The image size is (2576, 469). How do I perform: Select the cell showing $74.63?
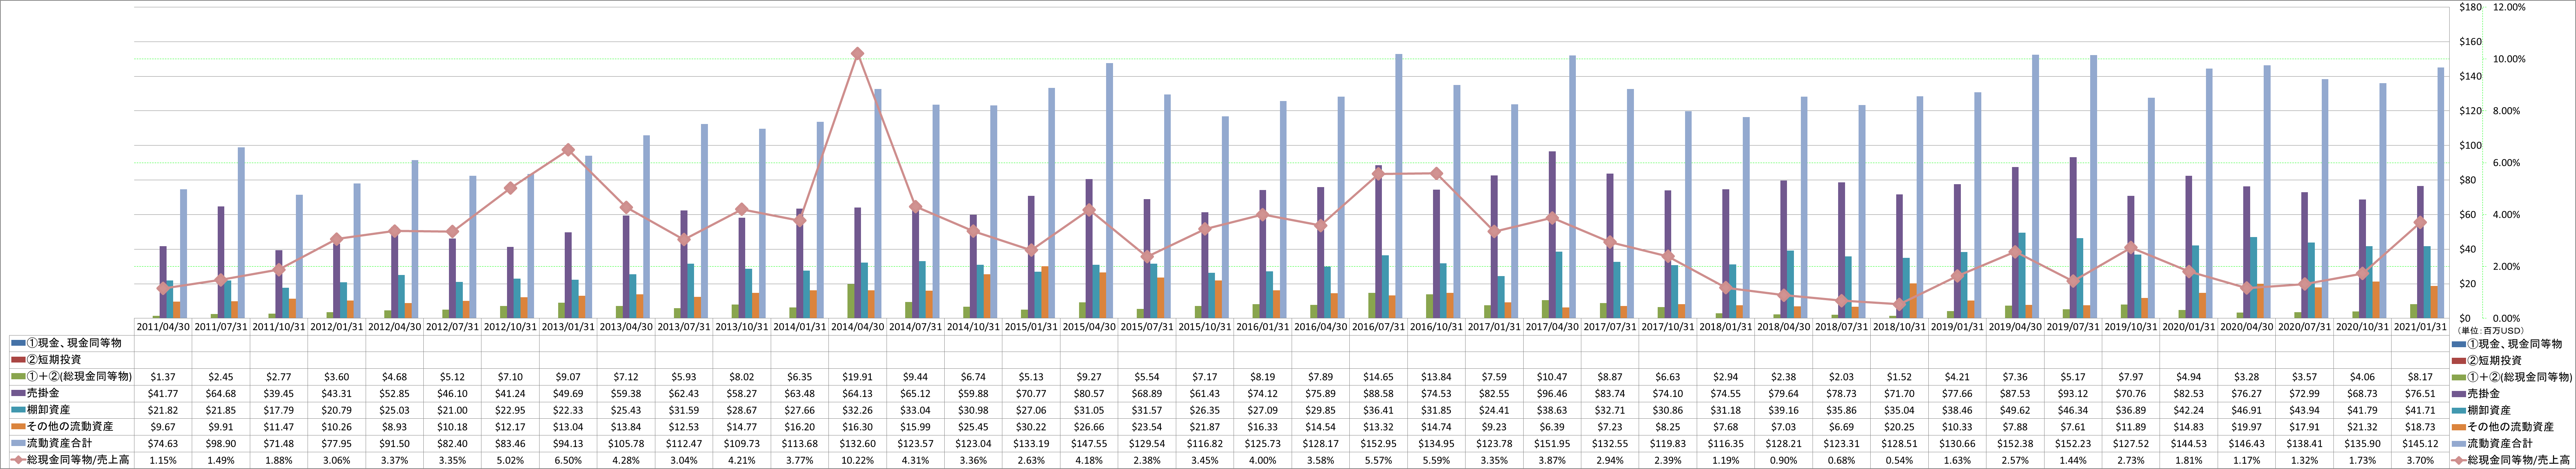coord(163,443)
